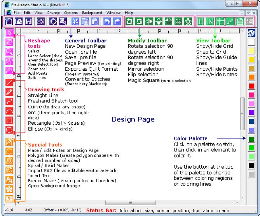Viewport: 260px width, 216px height.
Task: Pick the black color swatch
Action: click(x=251, y=166)
